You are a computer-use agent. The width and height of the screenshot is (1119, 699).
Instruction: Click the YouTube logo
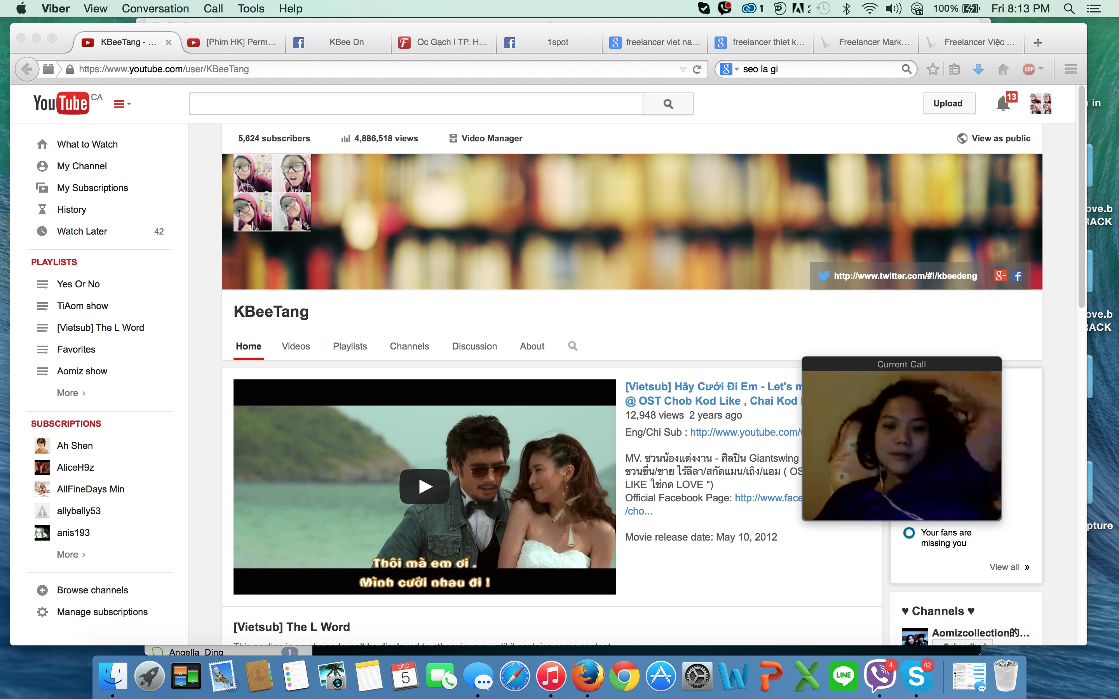click(61, 103)
